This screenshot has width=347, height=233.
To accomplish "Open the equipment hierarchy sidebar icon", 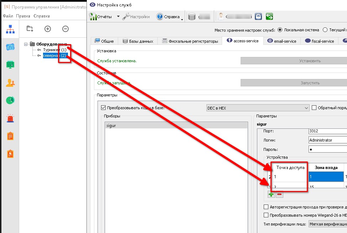I will click(10, 29).
